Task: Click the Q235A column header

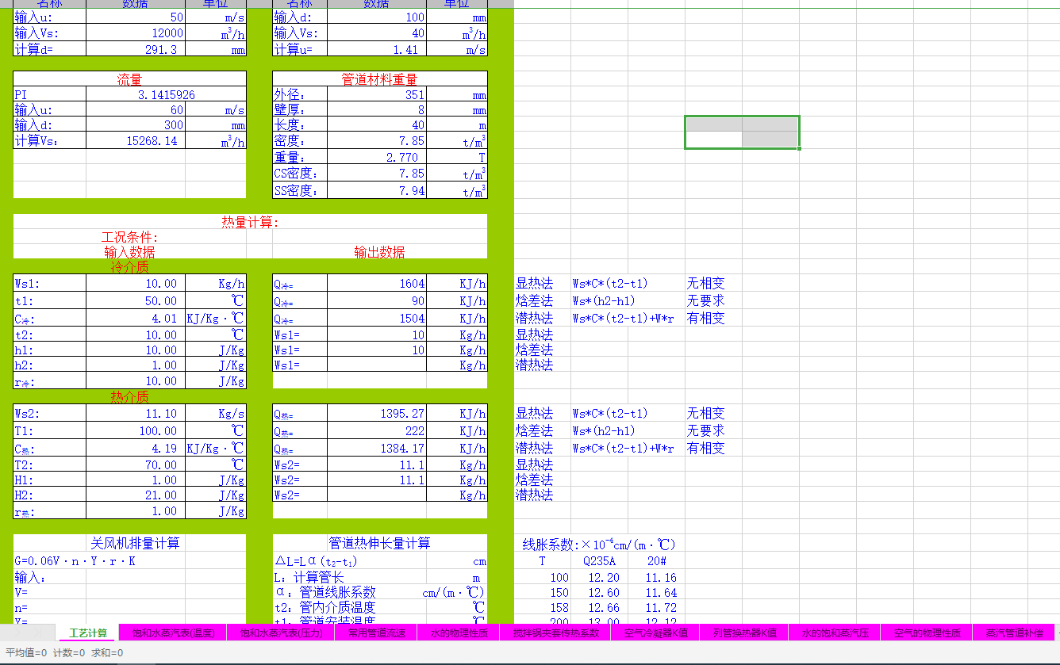Action: [x=599, y=561]
